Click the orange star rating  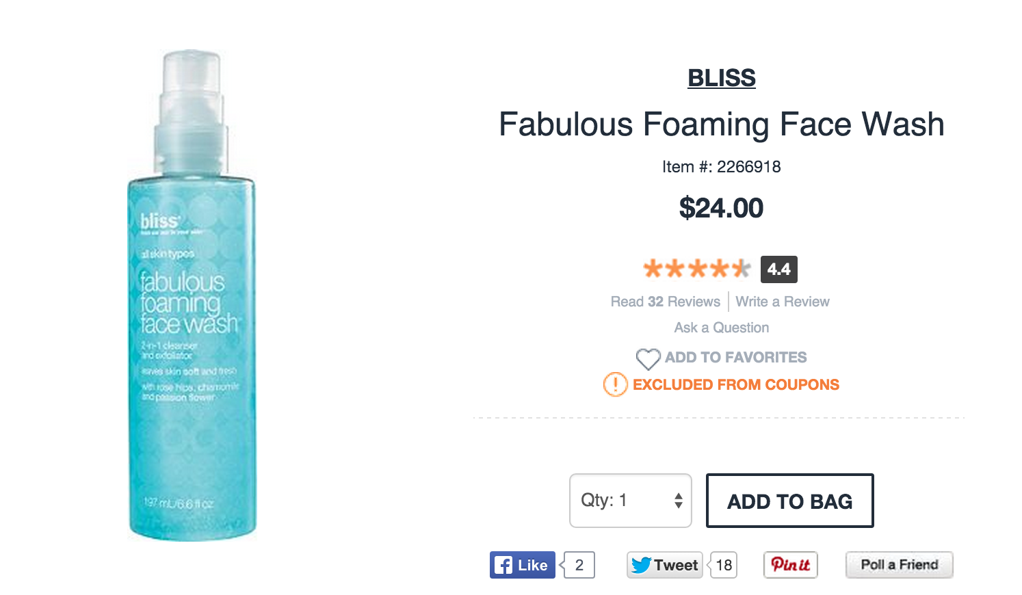coord(696,269)
